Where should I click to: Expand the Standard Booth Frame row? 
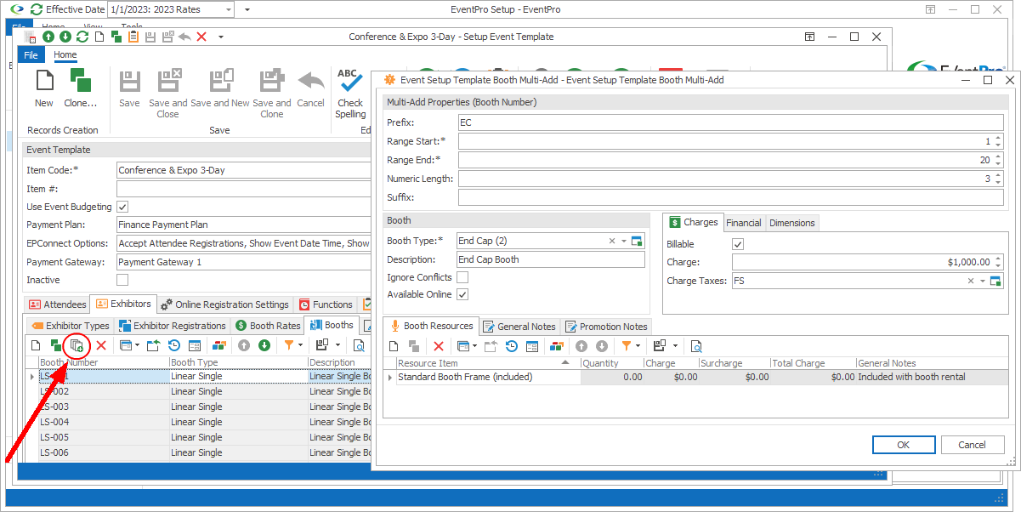(x=390, y=377)
